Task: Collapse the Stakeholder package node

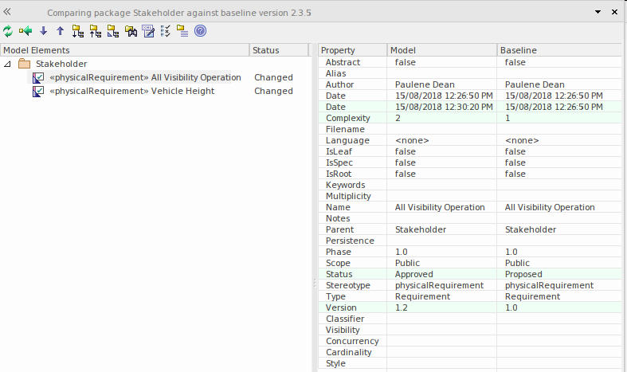Action: pos(8,64)
